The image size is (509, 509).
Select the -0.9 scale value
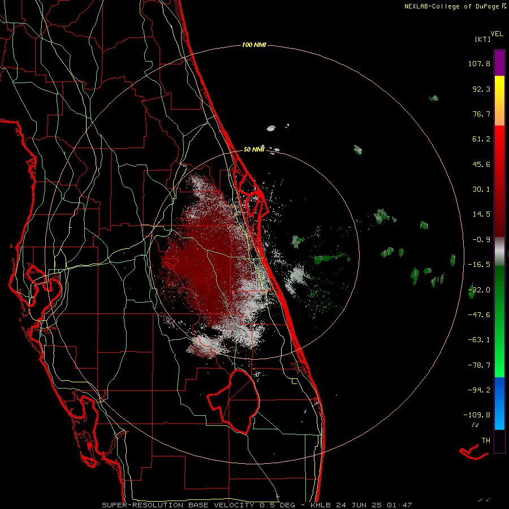481,240
